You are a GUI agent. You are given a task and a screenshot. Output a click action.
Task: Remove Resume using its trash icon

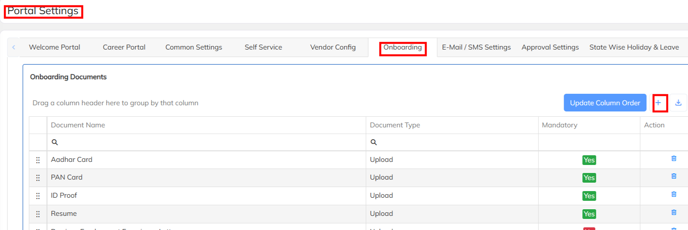pos(674,212)
